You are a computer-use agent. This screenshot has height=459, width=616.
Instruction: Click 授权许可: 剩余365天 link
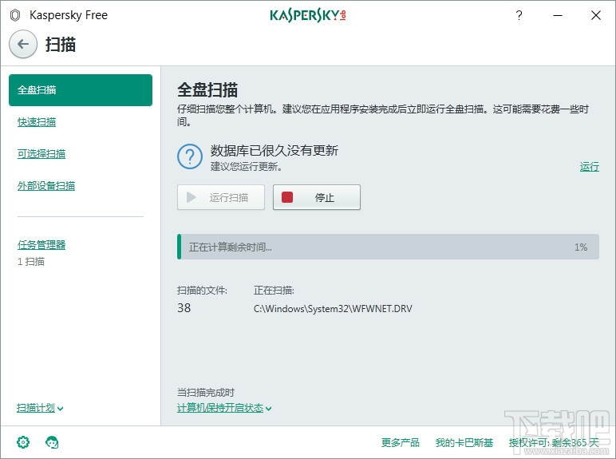click(x=554, y=442)
